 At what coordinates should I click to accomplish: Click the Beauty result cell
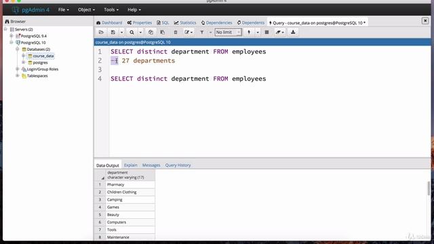[130, 215]
